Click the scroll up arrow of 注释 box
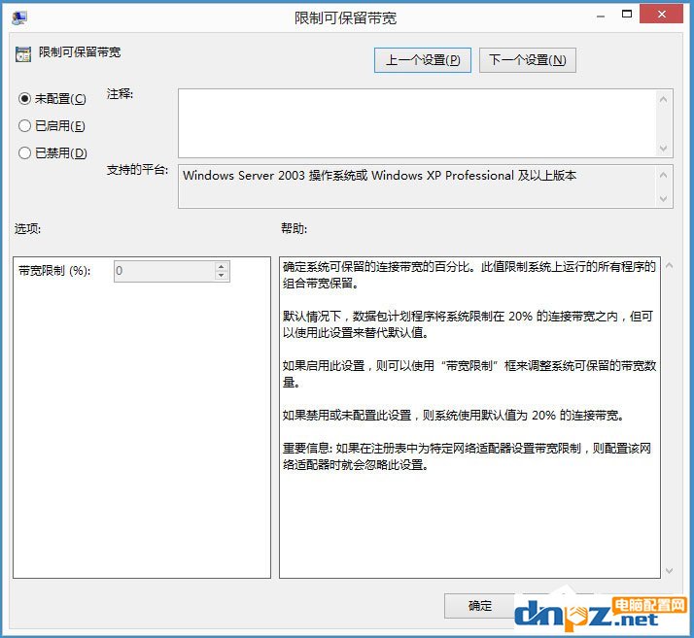This screenshot has width=694, height=638. pos(663,99)
